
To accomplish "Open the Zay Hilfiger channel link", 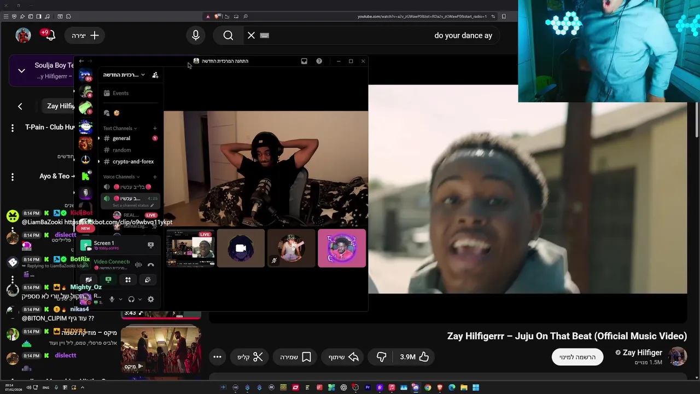I will click(642, 352).
